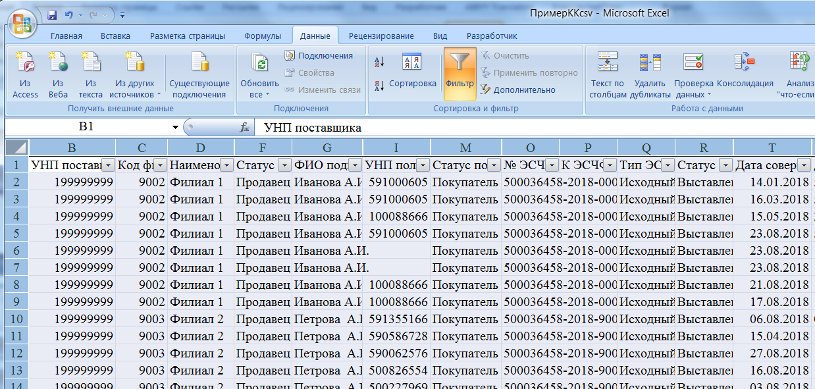Click the Подключения connections button
Screen dimensions: 815x389
[x=319, y=55]
